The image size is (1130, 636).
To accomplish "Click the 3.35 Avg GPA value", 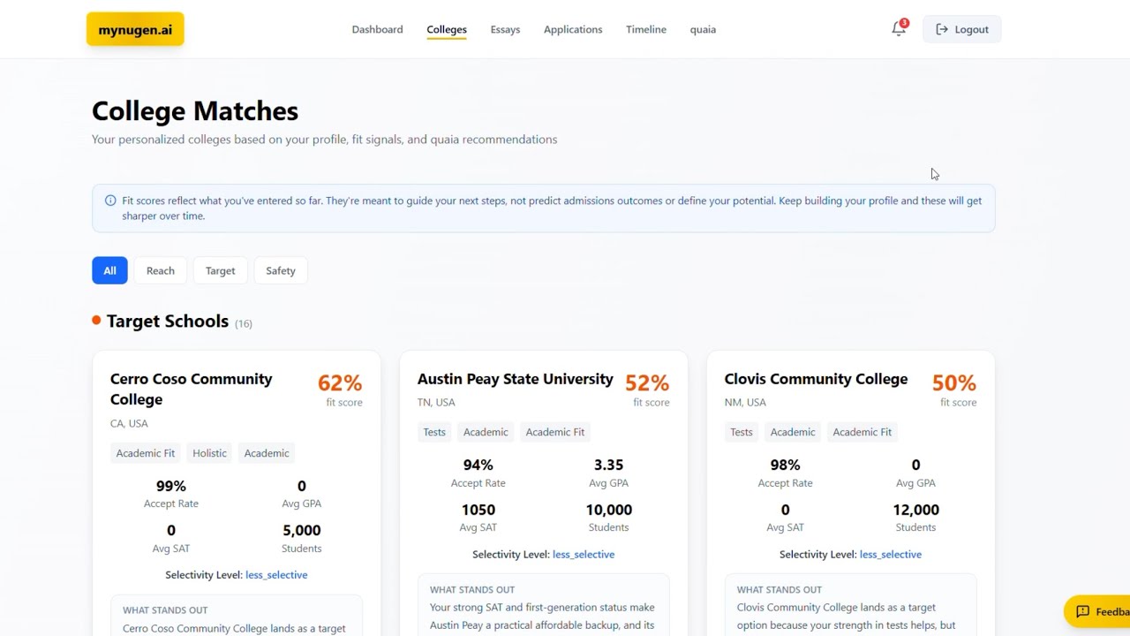I will pos(608,465).
